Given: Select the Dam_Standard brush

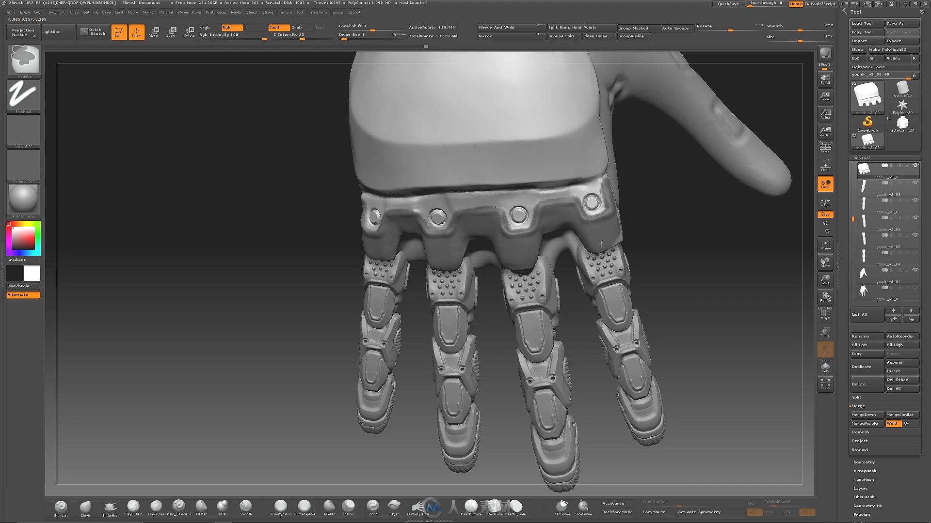Looking at the screenshot, I should click(x=179, y=508).
